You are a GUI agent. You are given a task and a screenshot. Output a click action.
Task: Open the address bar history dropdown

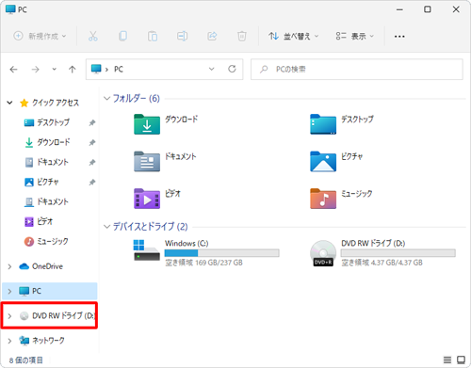[212, 69]
